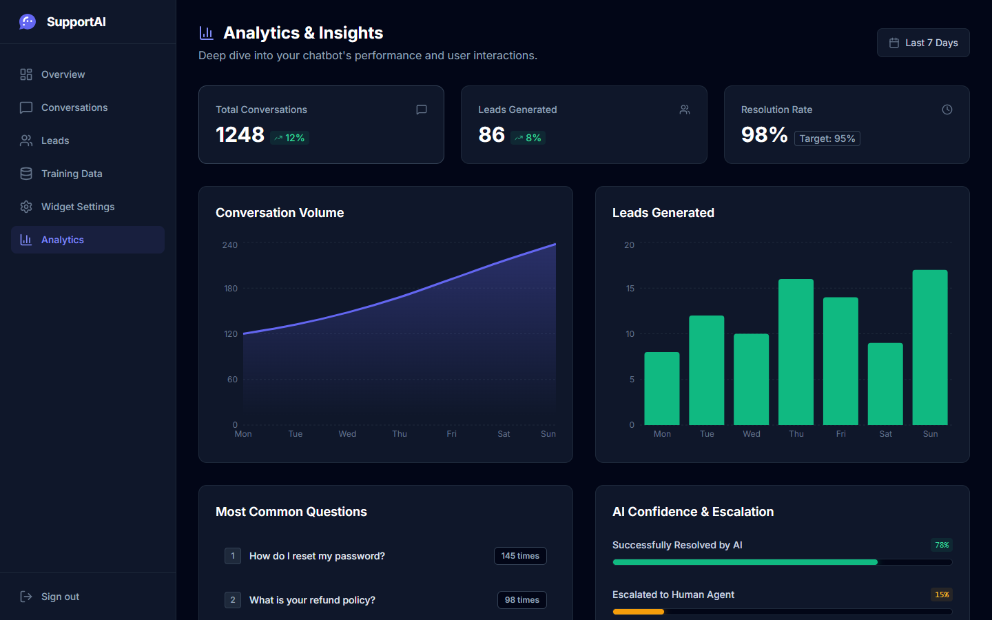Click the SupportAI chat bubble logo
This screenshot has height=620, width=992.
tap(28, 22)
